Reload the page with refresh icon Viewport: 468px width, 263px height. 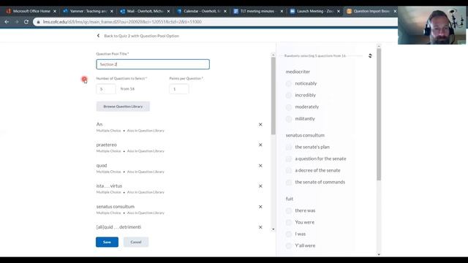tap(26, 22)
